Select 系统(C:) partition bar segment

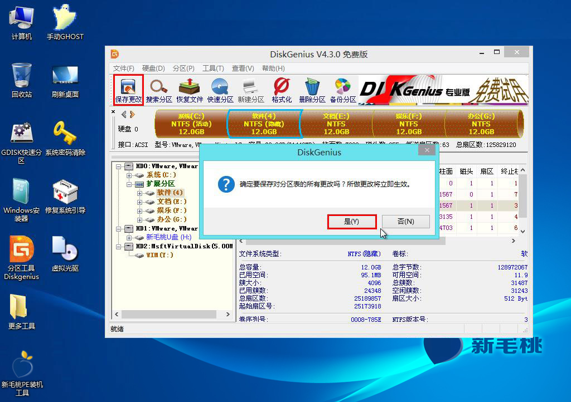pos(192,124)
